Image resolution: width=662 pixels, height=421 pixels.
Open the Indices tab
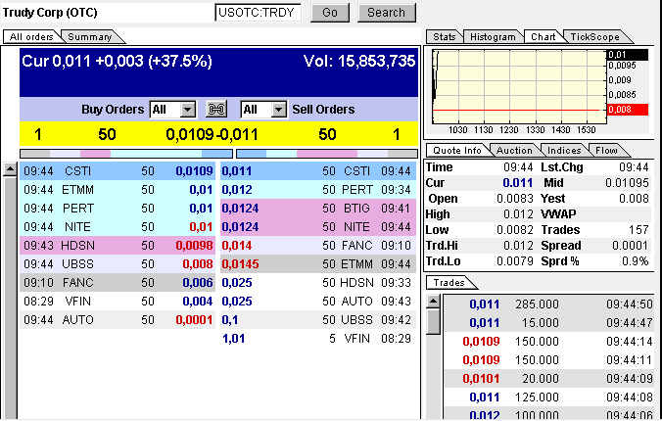tap(564, 151)
